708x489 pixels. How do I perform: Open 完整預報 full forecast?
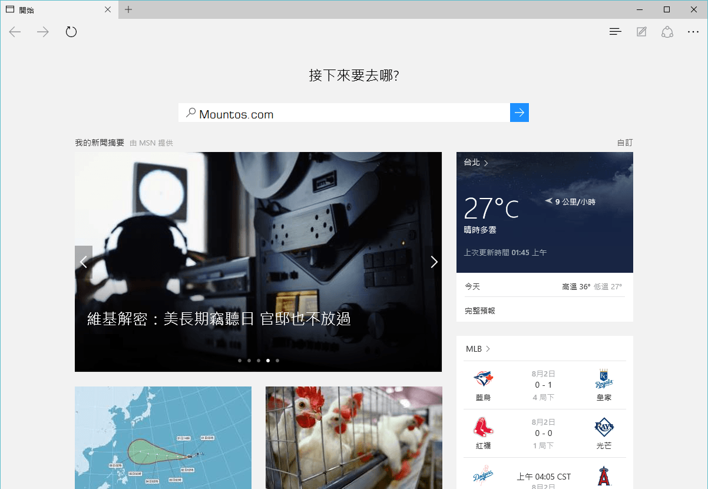pyautogui.click(x=480, y=310)
